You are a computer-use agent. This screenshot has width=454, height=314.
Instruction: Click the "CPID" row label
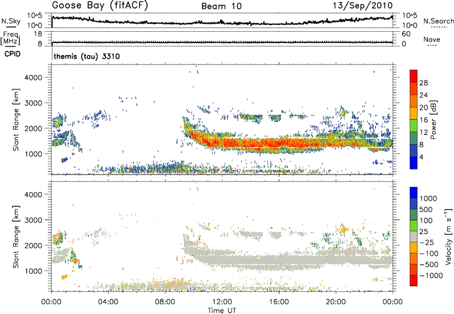[12, 54]
